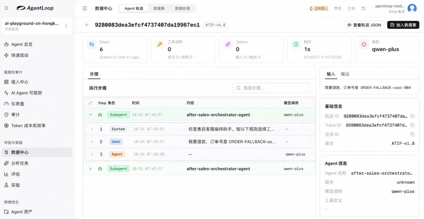Copy the 会话 ID value

[412, 134]
